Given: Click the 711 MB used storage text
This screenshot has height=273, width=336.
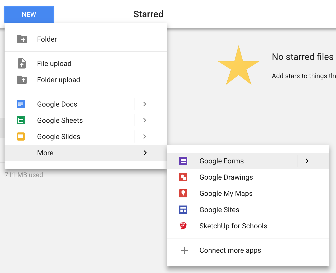Looking at the screenshot, I should pos(24,175).
